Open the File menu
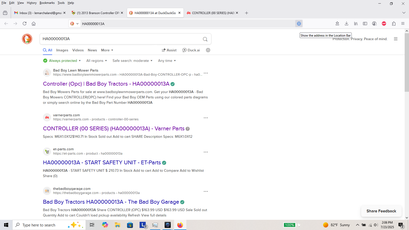Image resolution: width=409 pixels, height=230 pixels. point(4,3)
